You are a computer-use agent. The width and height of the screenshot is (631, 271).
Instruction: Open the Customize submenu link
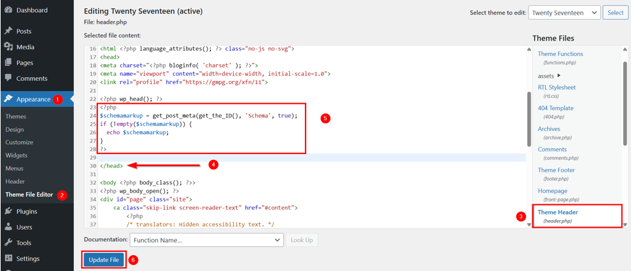(19, 142)
